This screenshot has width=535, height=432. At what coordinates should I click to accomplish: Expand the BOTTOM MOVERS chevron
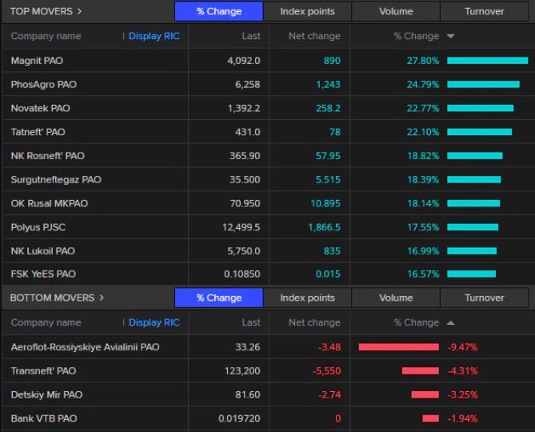[x=102, y=298]
